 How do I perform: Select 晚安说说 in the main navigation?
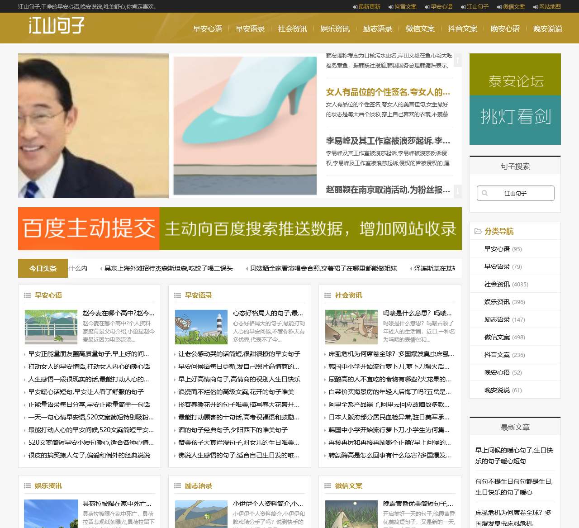[x=547, y=28]
